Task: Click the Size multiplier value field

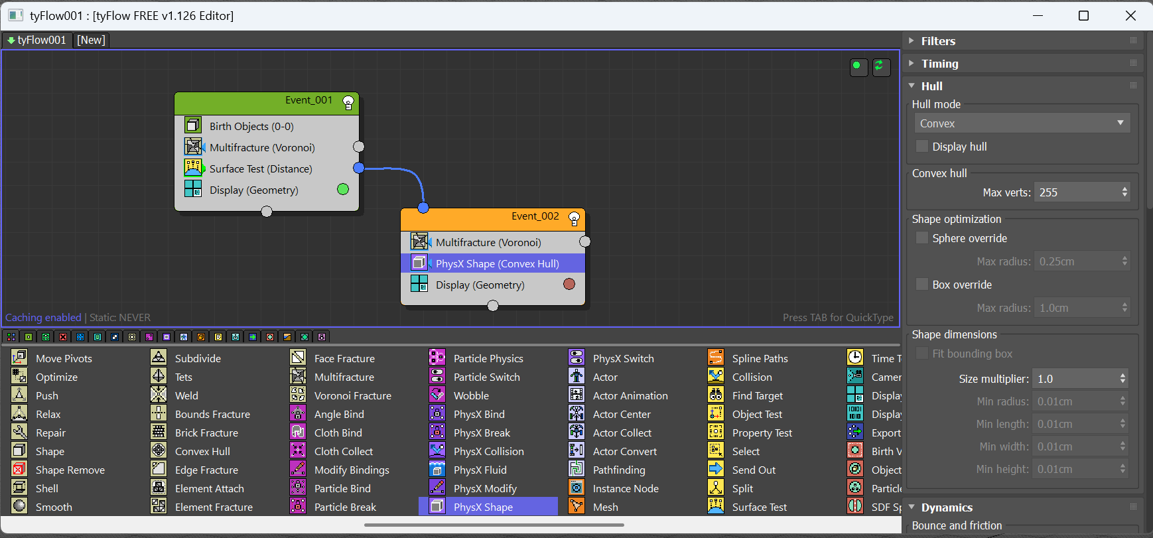Action: coord(1076,379)
